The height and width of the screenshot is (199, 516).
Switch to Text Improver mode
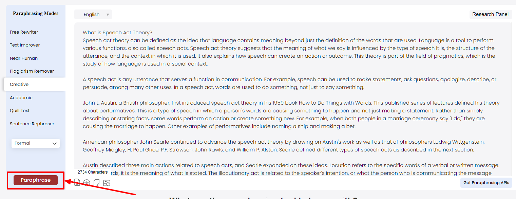point(25,45)
